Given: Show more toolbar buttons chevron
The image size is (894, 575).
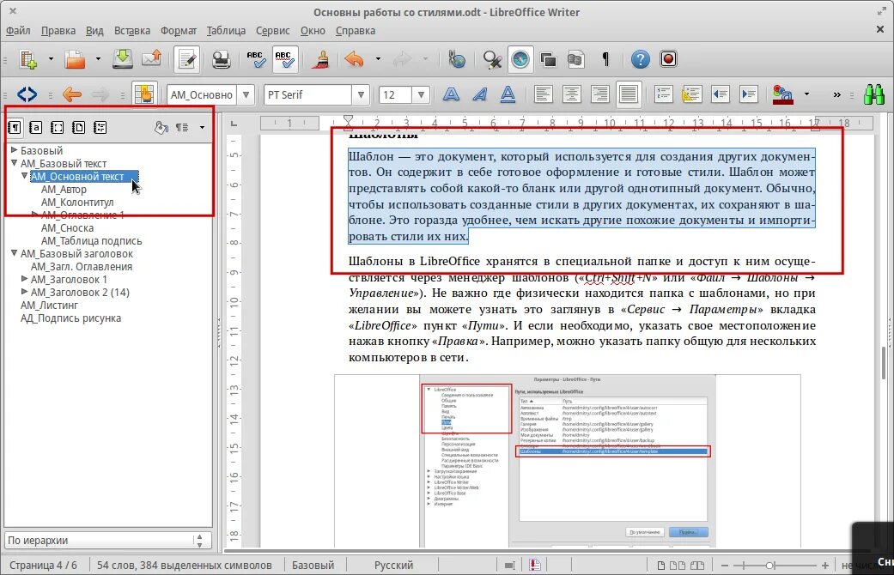Looking at the screenshot, I should tap(836, 94).
